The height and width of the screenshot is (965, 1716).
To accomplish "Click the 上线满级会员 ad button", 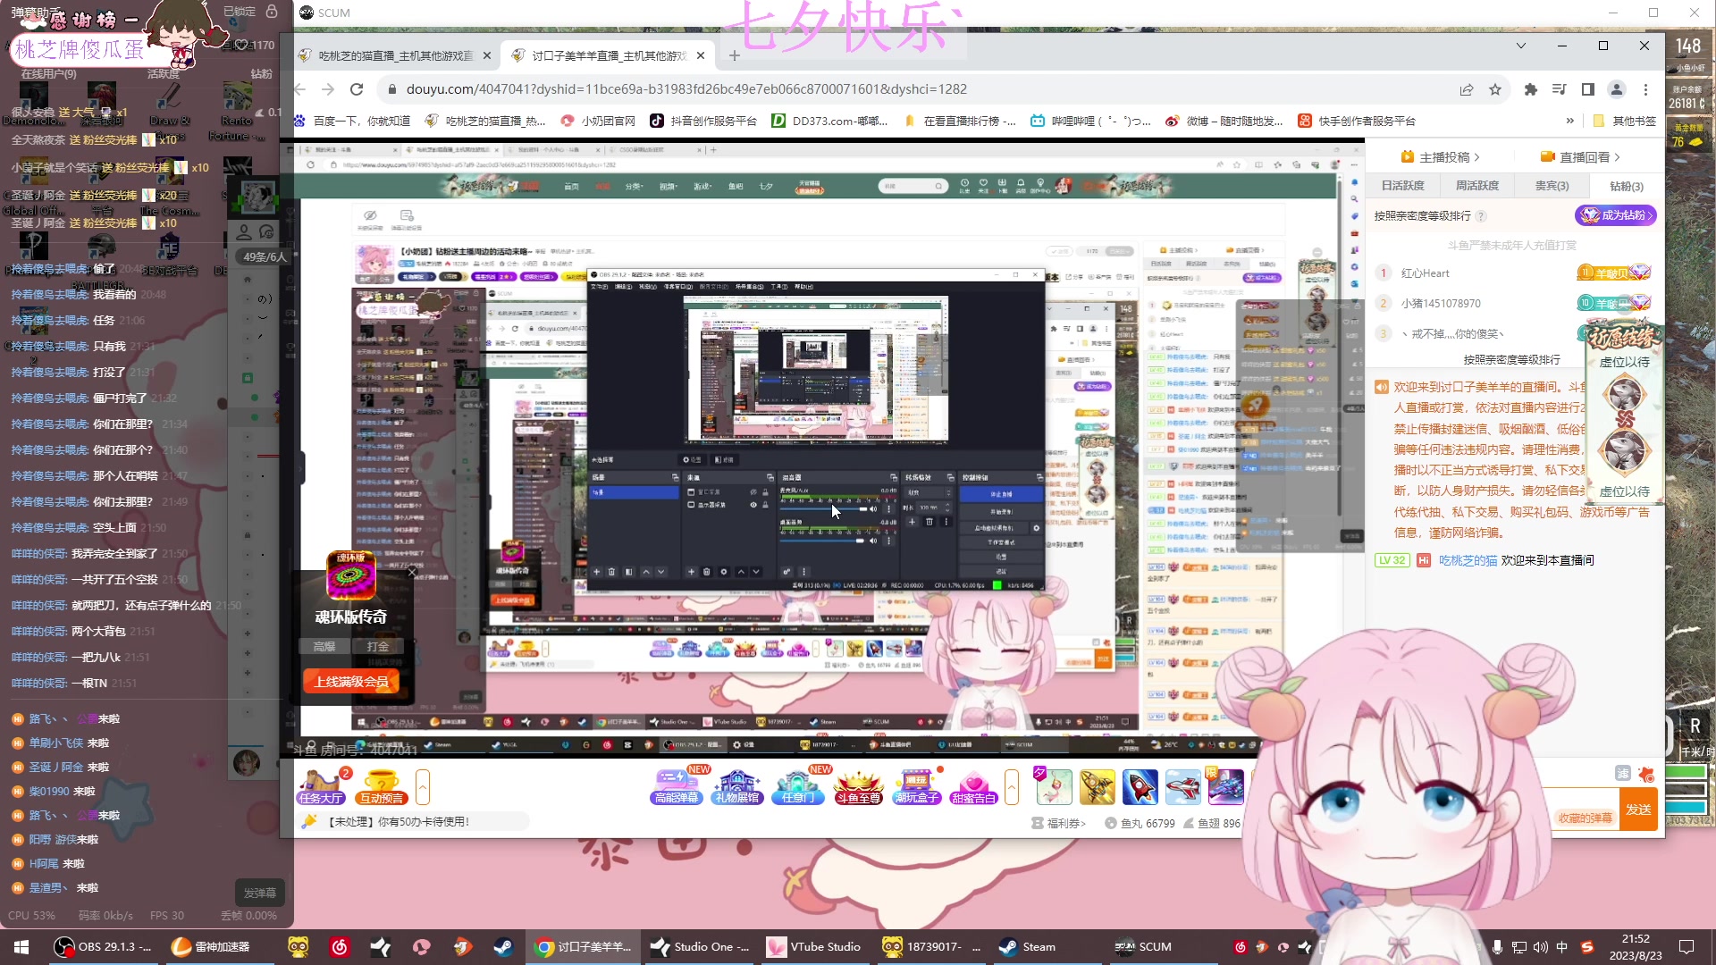I will 351,682.
